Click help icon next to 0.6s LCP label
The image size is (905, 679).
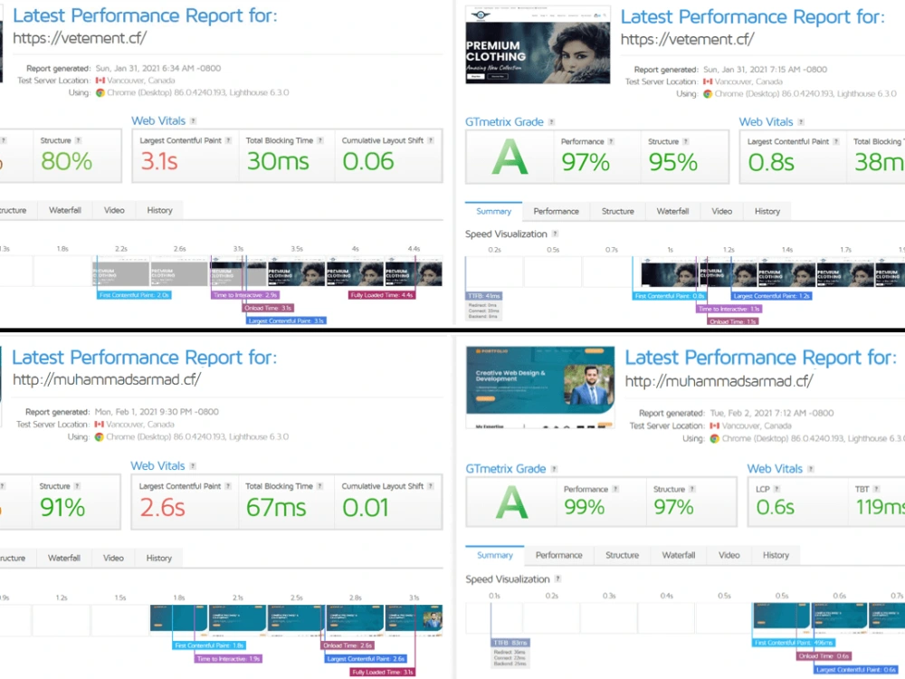[x=776, y=489]
